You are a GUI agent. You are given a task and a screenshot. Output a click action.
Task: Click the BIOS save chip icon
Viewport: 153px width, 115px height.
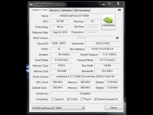coord(117,38)
